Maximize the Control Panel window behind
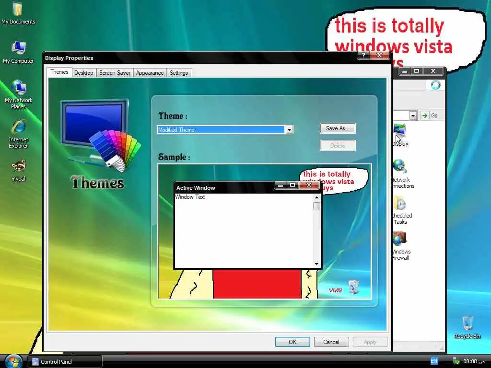Screen dimensions: 491x368 417,71
